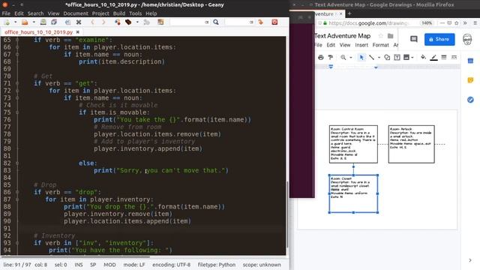Click the Save All icon in Geany
This screenshot has width=480, height=270.
pos(54,22)
